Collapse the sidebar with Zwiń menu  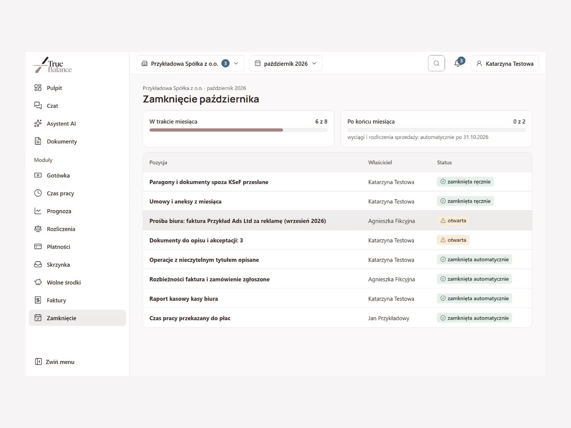pos(55,362)
